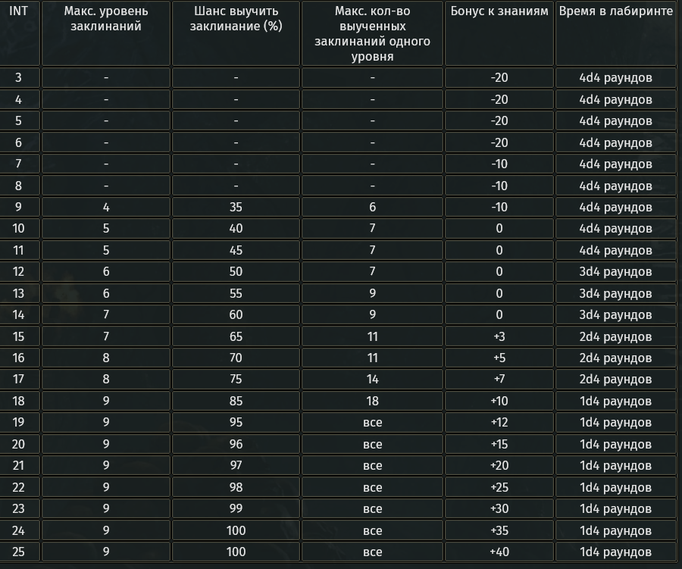Click learn chance cell '95'
The image size is (682, 569).
click(236, 422)
